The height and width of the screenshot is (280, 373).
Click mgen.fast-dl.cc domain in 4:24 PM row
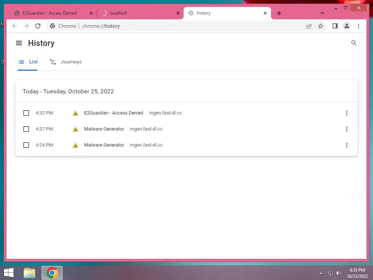pyautogui.click(x=146, y=145)
